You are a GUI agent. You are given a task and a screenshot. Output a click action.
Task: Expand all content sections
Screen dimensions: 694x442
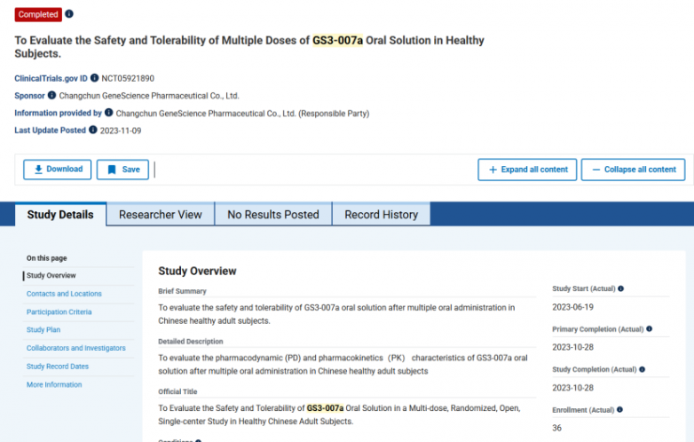tap(527, 170)
